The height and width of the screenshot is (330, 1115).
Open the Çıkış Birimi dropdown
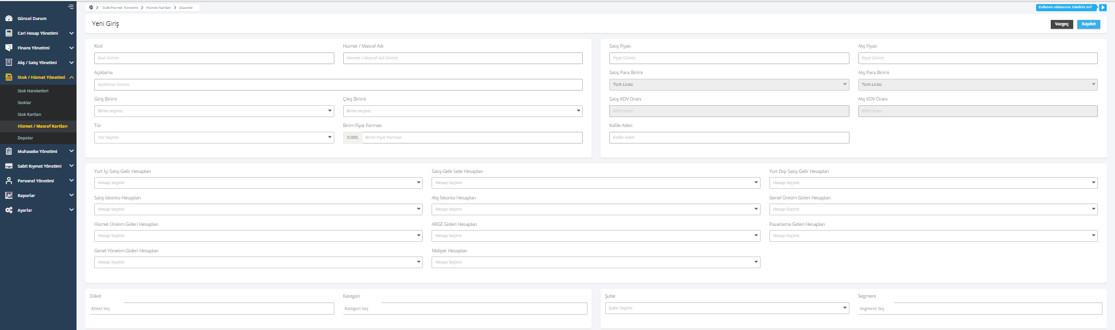(x=463, y=111)
